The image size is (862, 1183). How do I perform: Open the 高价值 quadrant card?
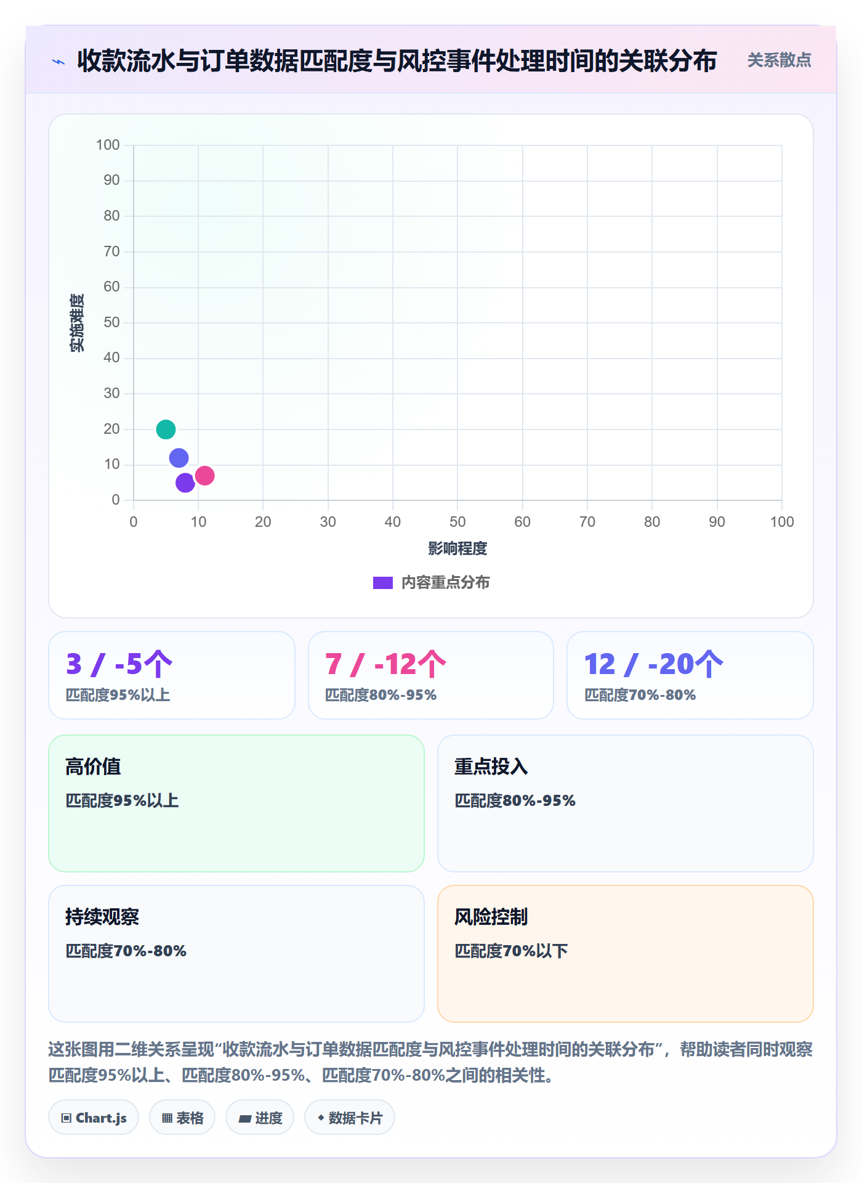pyautogui.click(x=236, y=803)
